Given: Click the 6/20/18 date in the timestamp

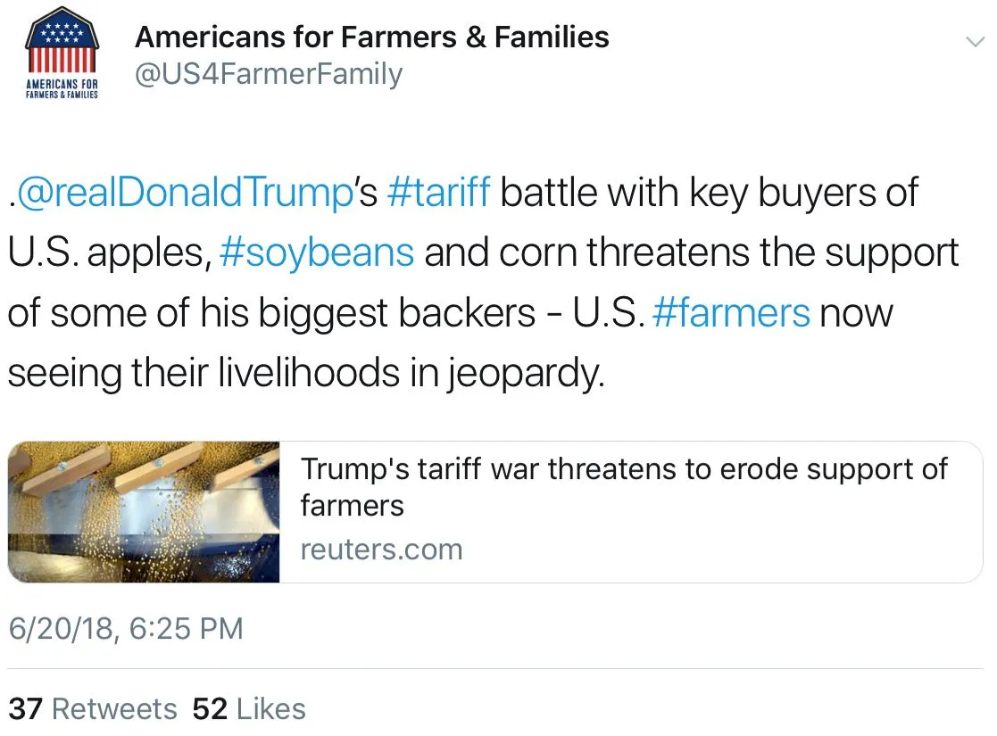Looking at the screenshot, I should [x=61, y=628].
